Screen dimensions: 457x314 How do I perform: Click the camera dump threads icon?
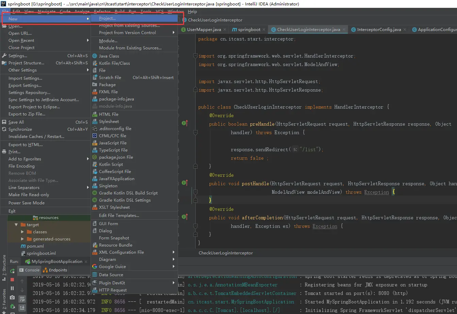(12, 297)
